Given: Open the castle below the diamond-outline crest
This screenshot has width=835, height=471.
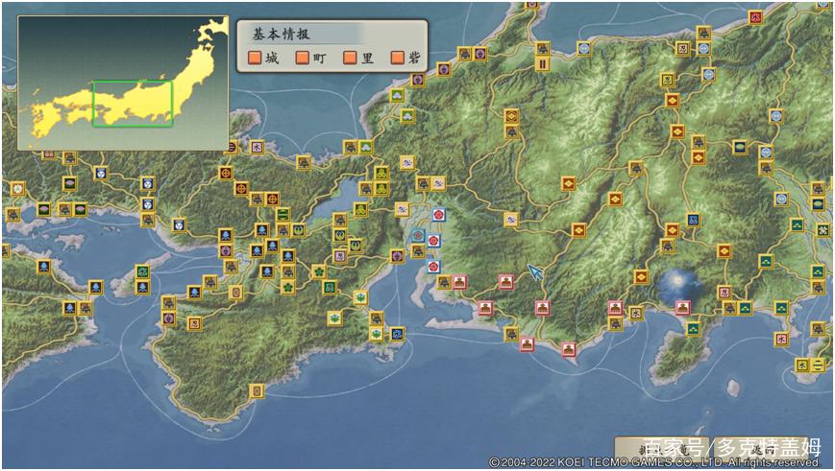Looking at the screenshot, I should [x=511, y=130].
